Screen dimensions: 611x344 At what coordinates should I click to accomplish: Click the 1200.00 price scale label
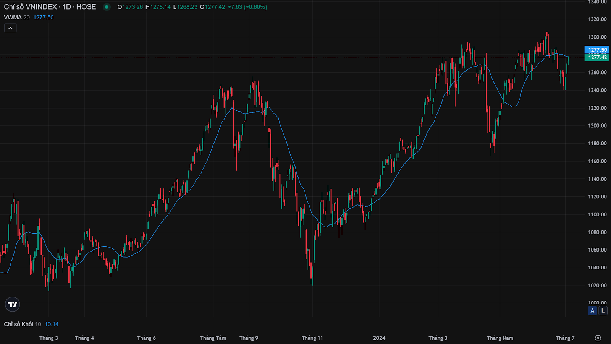point(597,126)
